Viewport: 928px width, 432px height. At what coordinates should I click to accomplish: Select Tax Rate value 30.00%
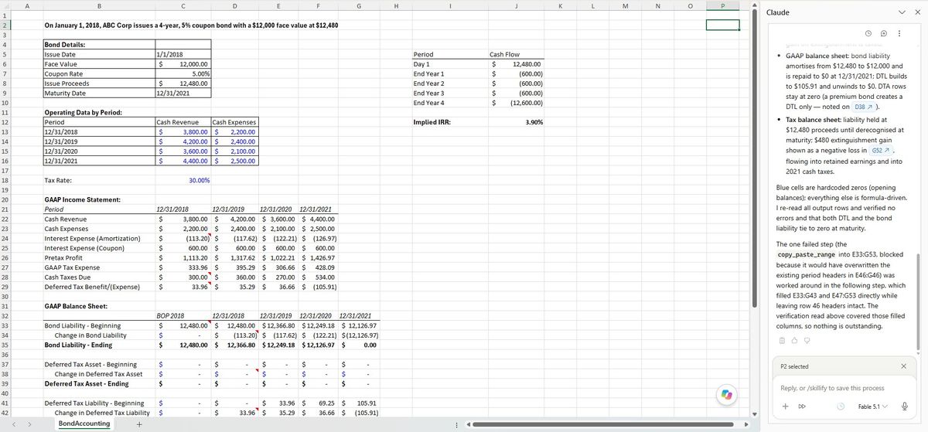183,180
